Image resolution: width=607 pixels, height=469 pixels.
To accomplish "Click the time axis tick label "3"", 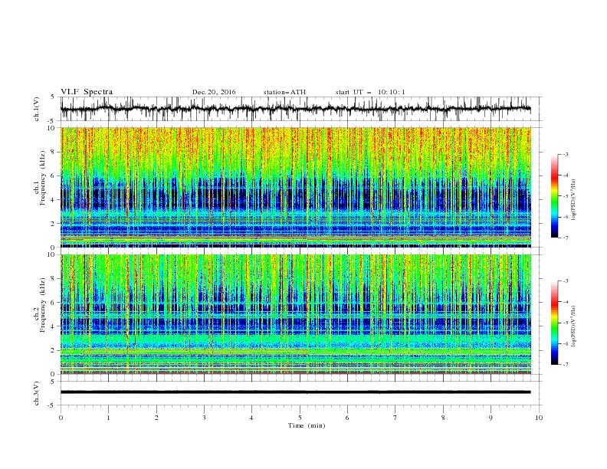I will click(x=205, y=418).
